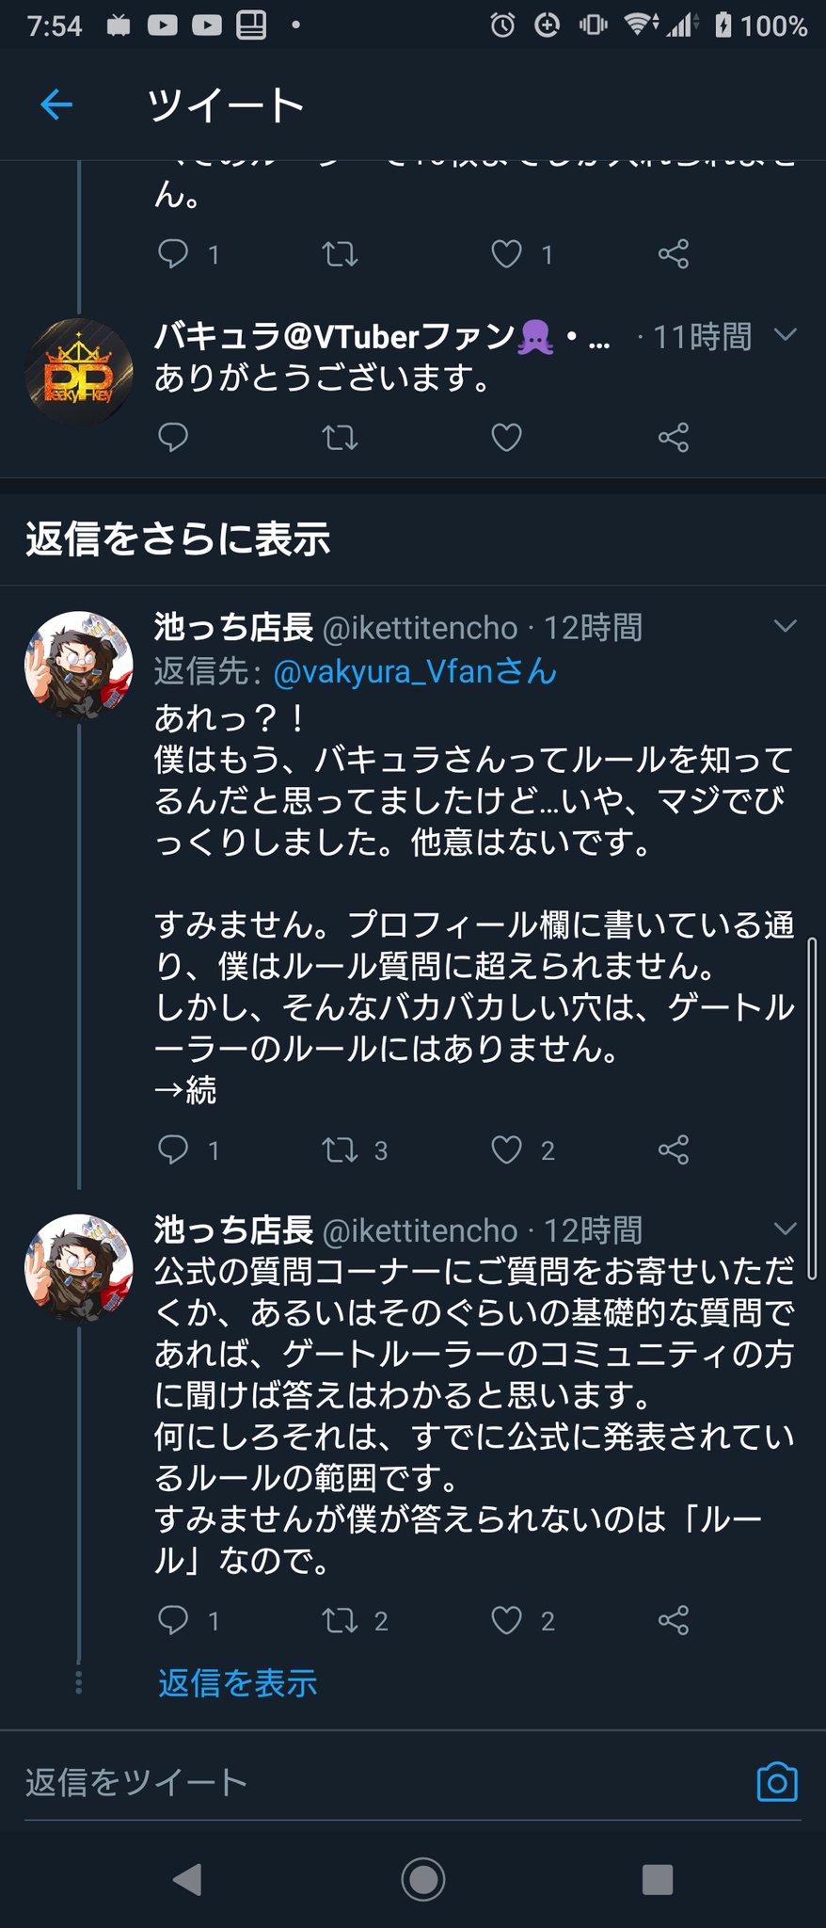Image resolution: width=826 pixels, height=1928 pixels.
Task: Reply to the 公式の質問コーナー tweet
Action: point(173,1619)
